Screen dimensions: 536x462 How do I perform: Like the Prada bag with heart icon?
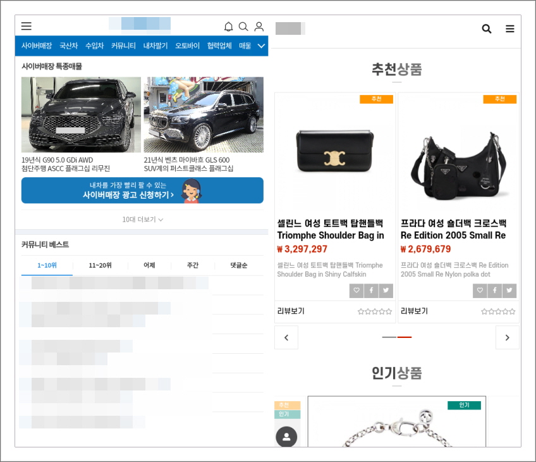tap(480, 290)
